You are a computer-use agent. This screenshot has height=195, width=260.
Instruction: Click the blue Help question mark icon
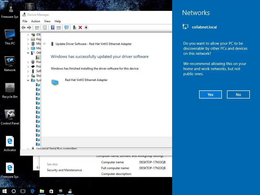(x=53, y=27)
